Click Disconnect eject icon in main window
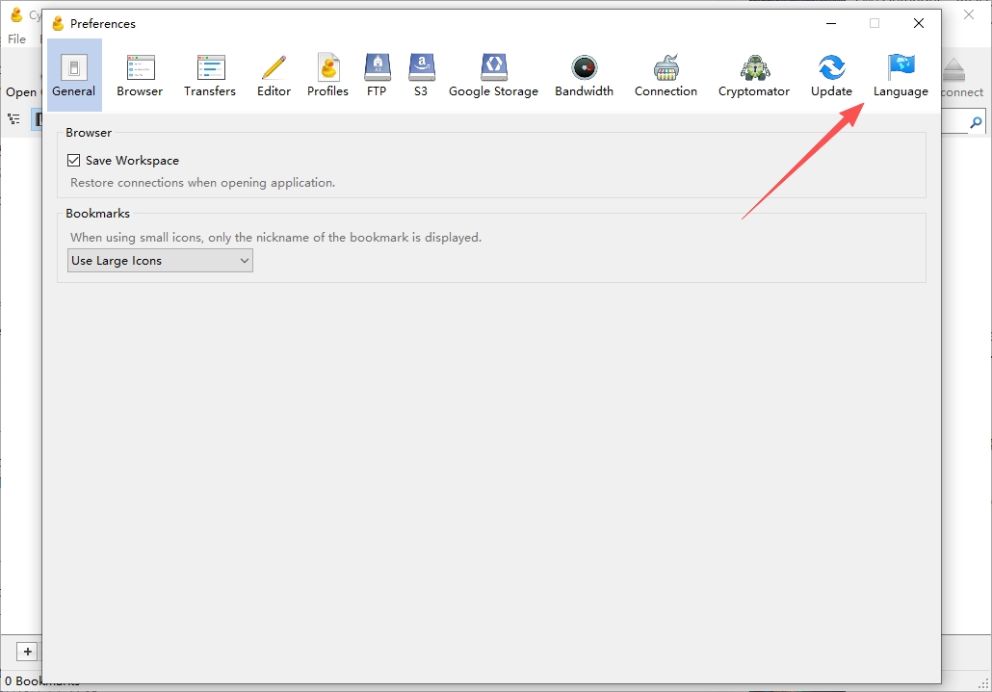The image size is (992, 692). pyautogui.click(x=954, y=69)
